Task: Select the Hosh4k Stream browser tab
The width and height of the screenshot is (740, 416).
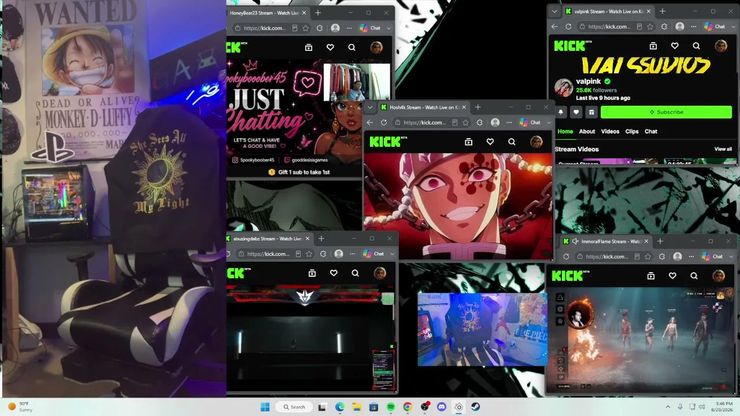Action: (x=423, y=107)
